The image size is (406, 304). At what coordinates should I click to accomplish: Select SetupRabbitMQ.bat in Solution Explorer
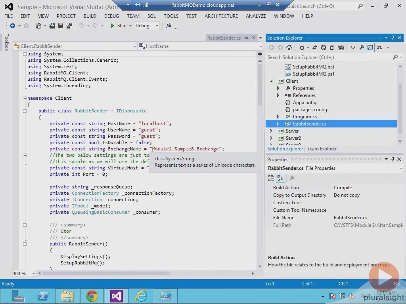[x=313, y=66]
